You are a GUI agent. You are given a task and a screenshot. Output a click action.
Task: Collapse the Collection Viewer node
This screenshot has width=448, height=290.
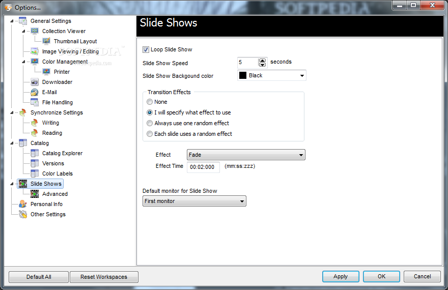pos(24,31)
